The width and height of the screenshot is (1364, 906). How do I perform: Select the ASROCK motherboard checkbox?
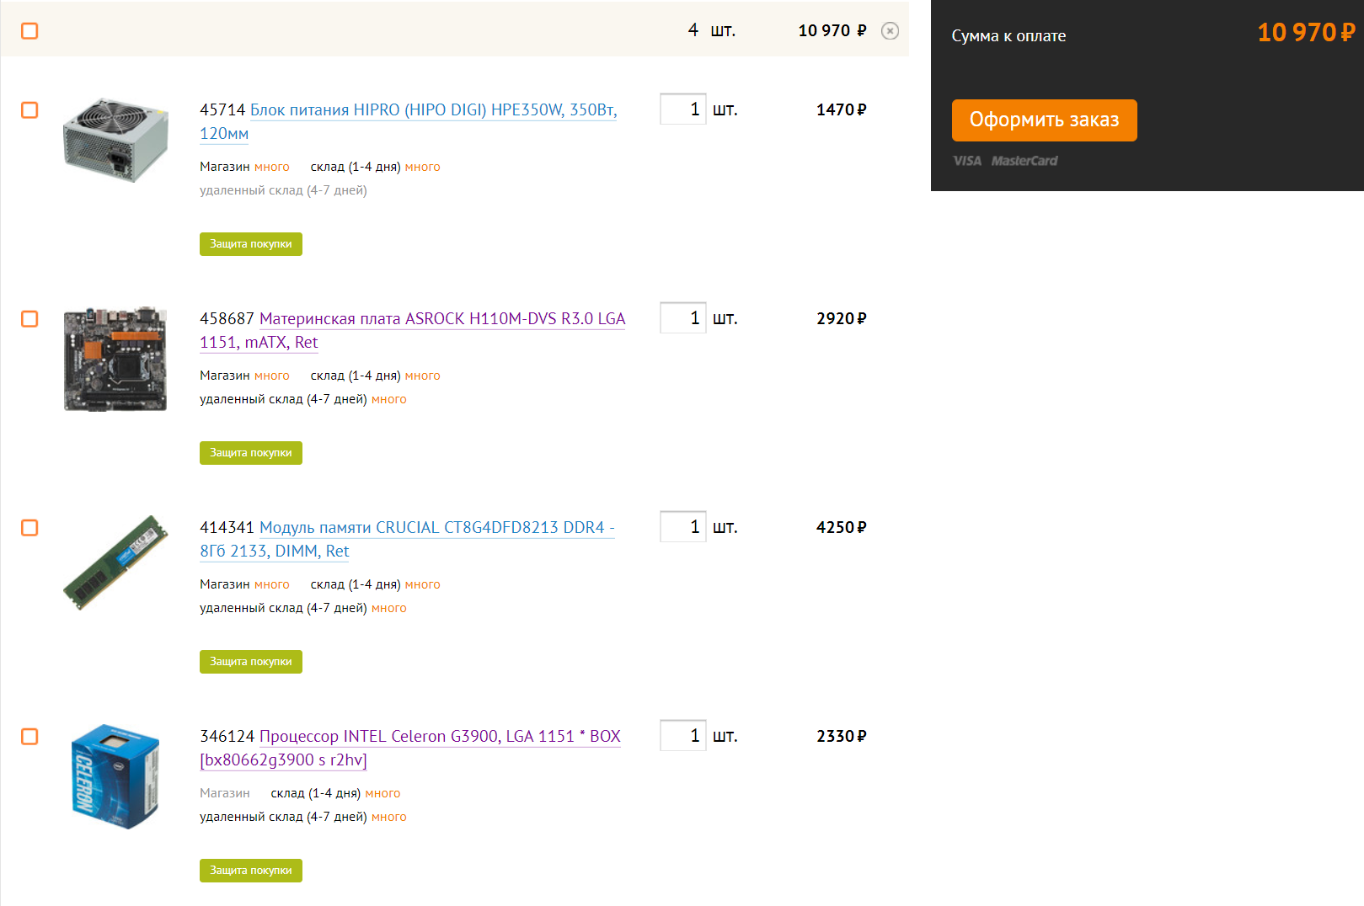[29, 319]
